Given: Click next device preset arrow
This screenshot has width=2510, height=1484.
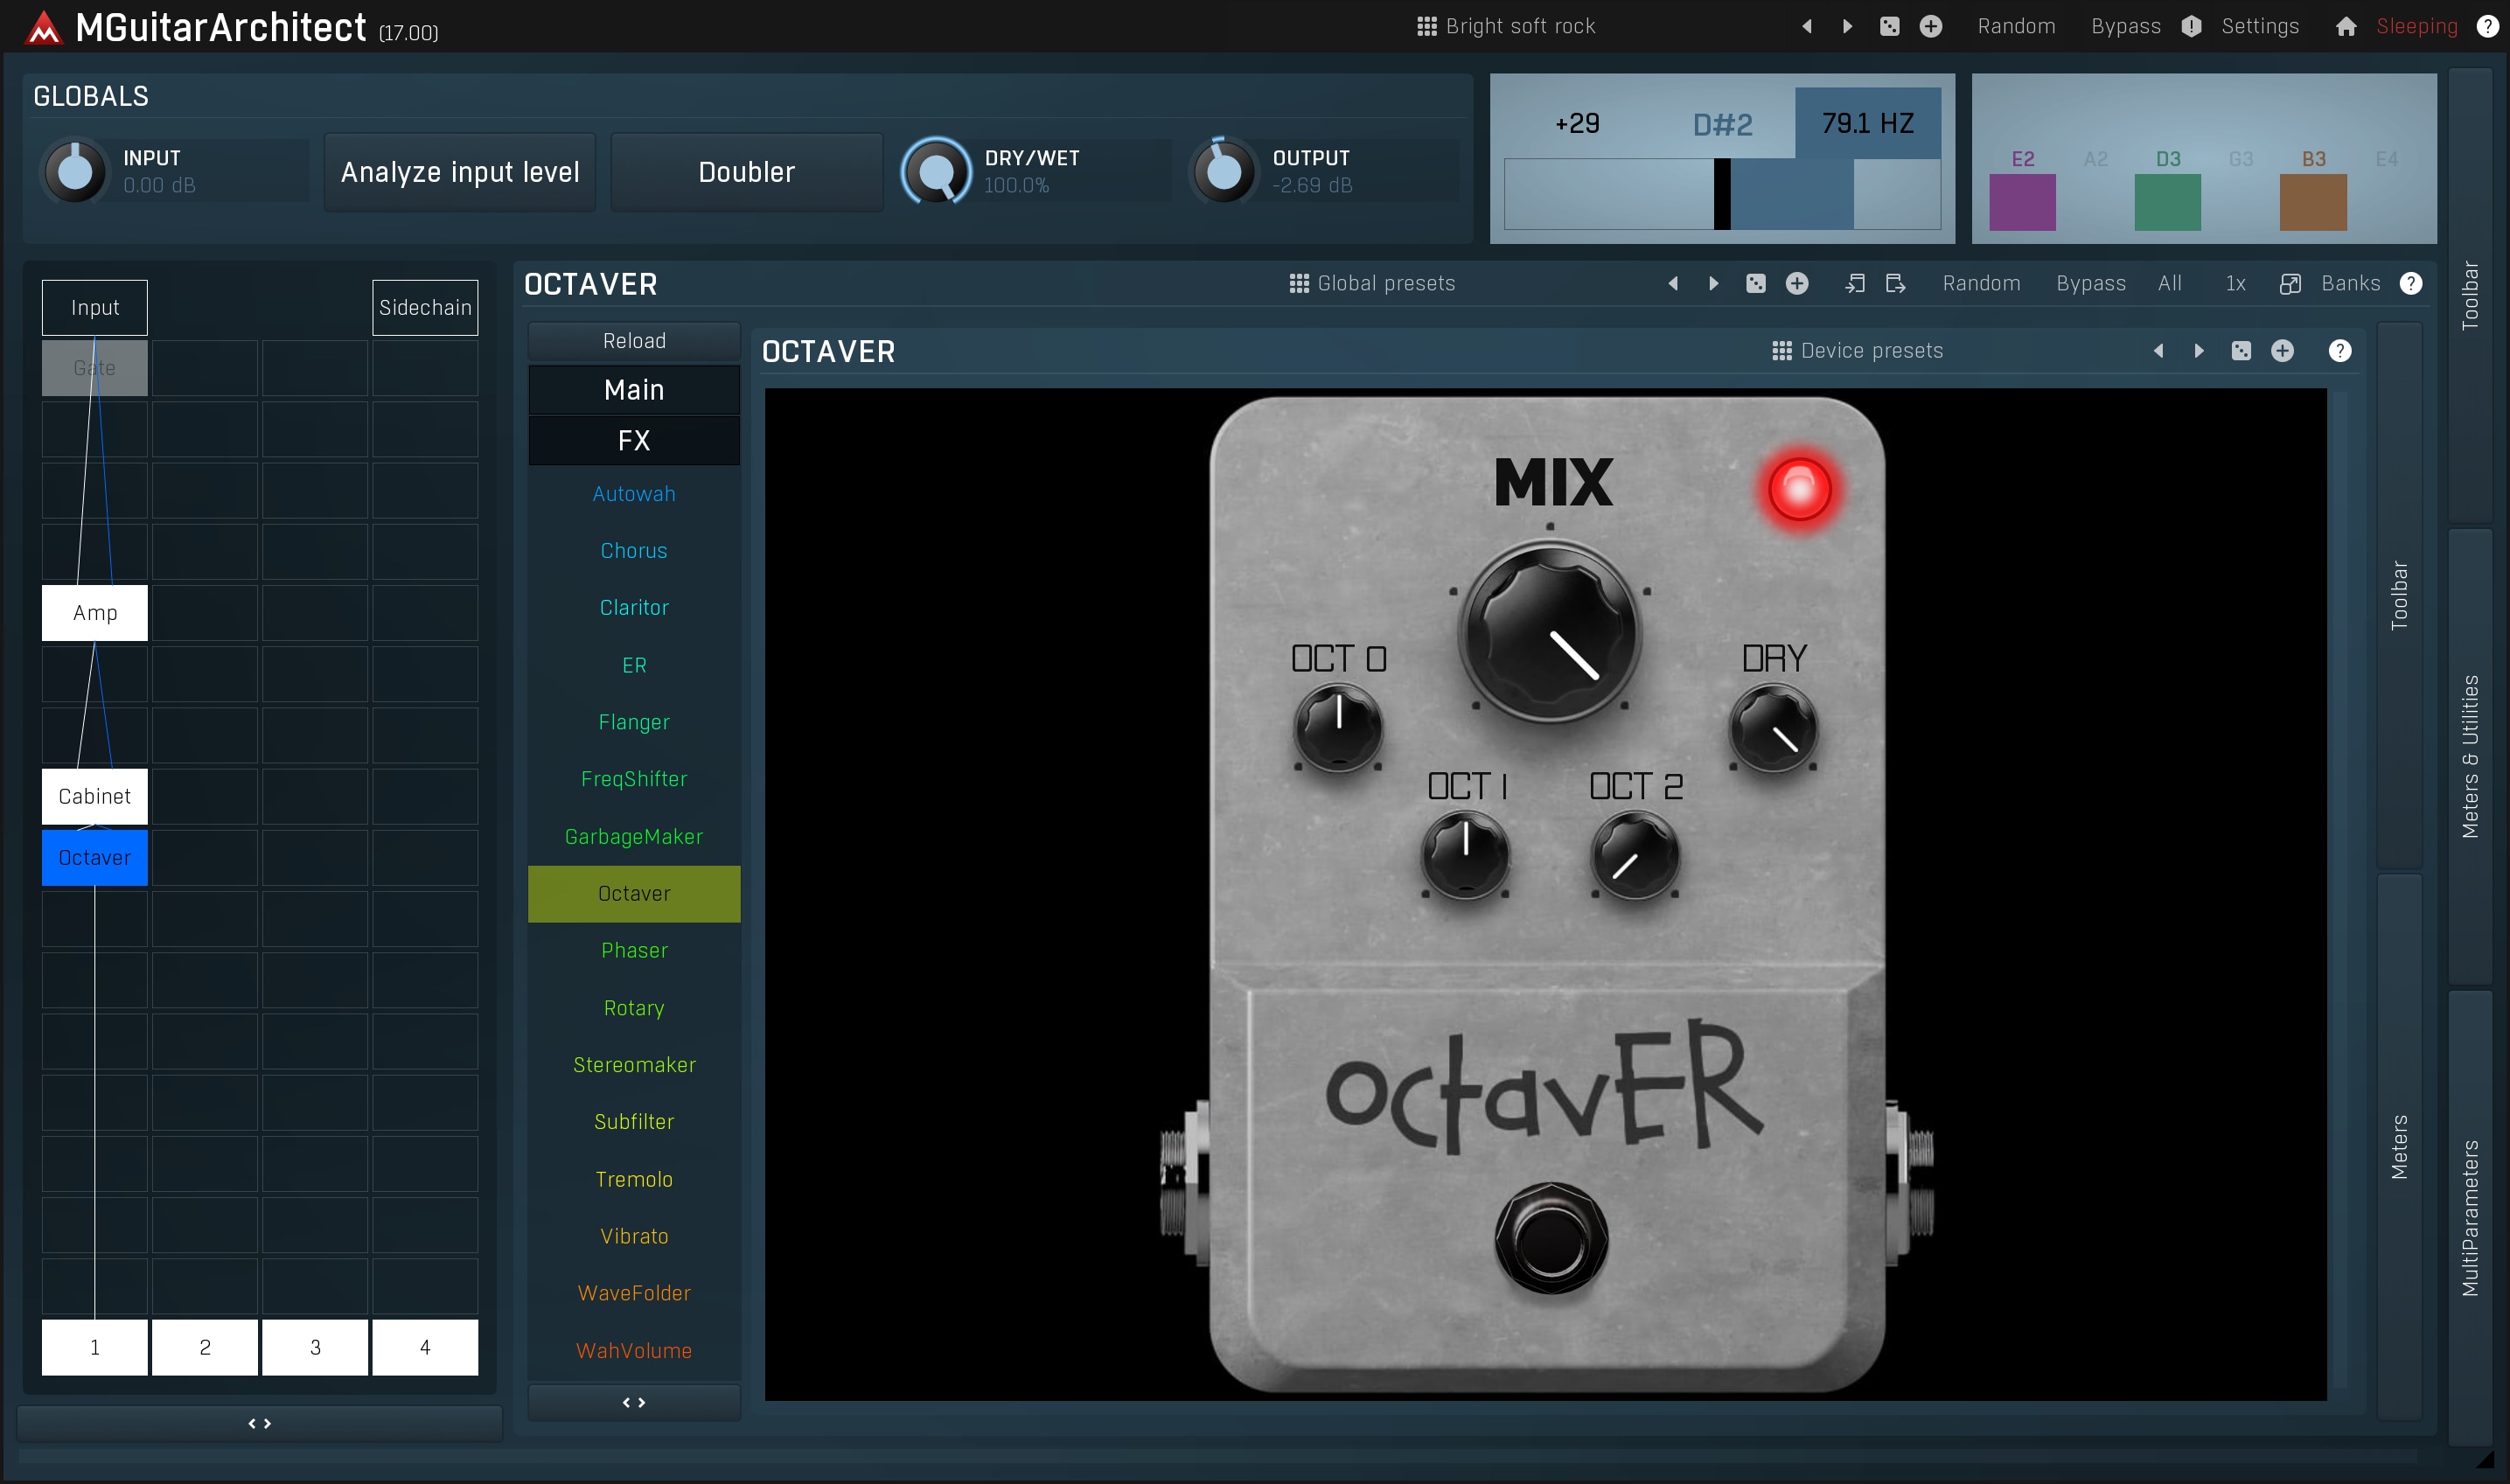Looking at the screenshot, I should tap(2199, 351).
